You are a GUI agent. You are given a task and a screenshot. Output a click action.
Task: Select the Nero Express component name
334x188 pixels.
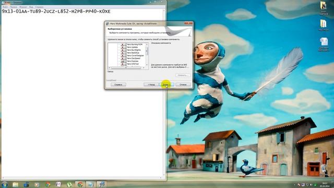click(133, 61)
